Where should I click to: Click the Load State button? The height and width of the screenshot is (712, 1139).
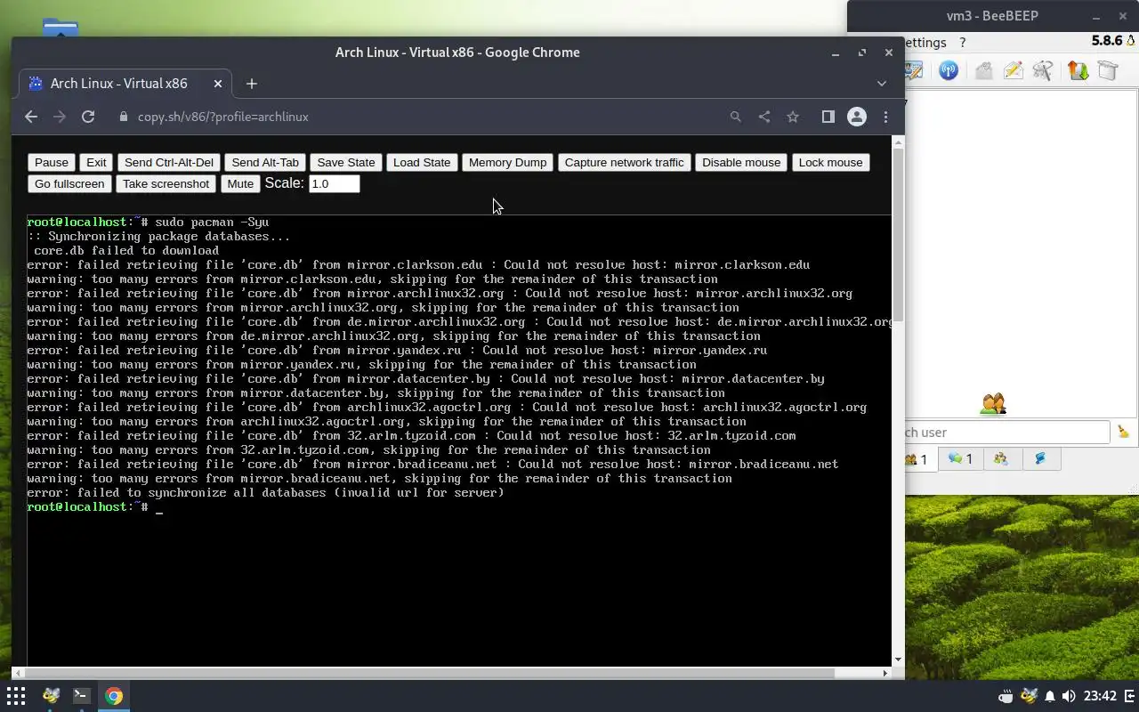422,162
